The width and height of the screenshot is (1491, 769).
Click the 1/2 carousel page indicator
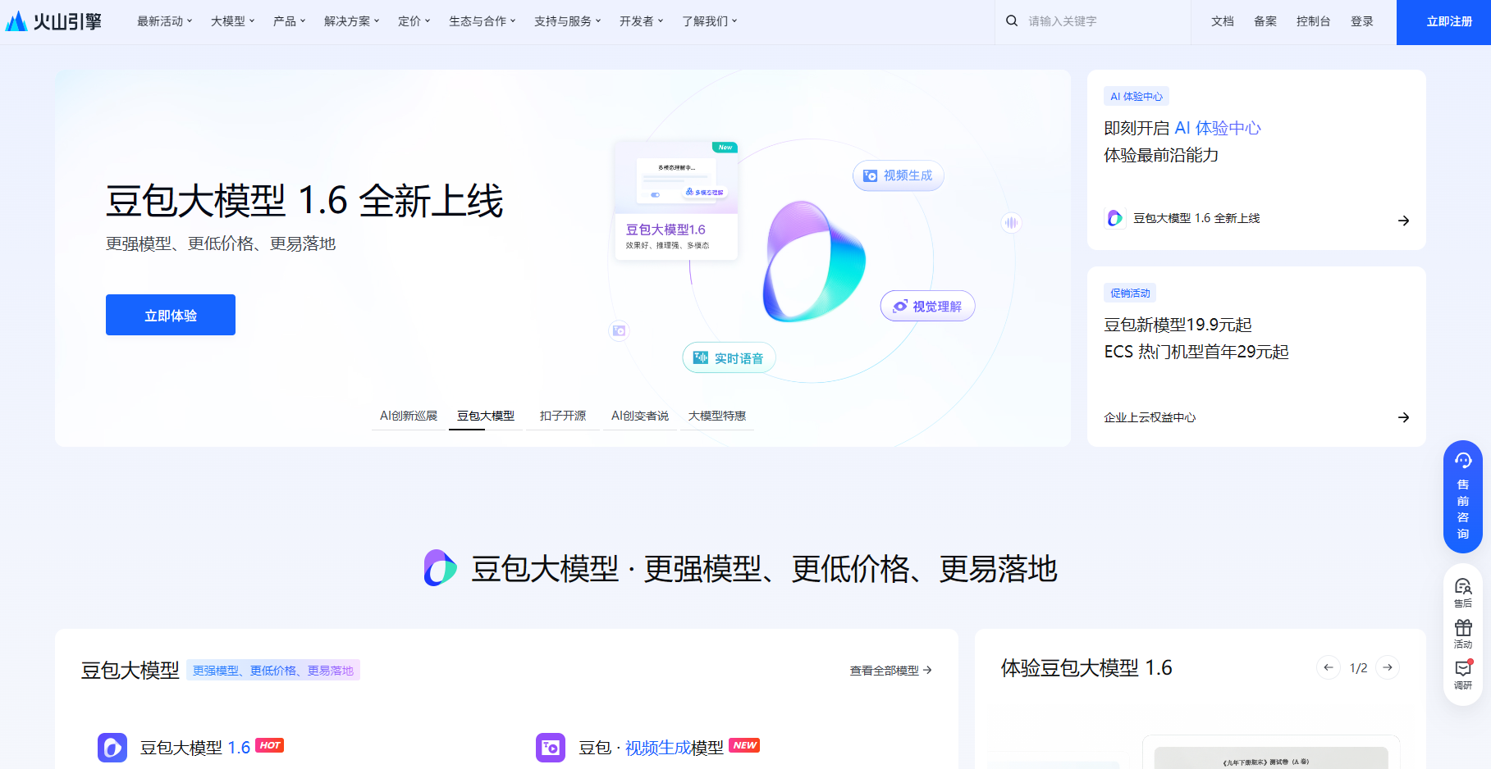1358,668
